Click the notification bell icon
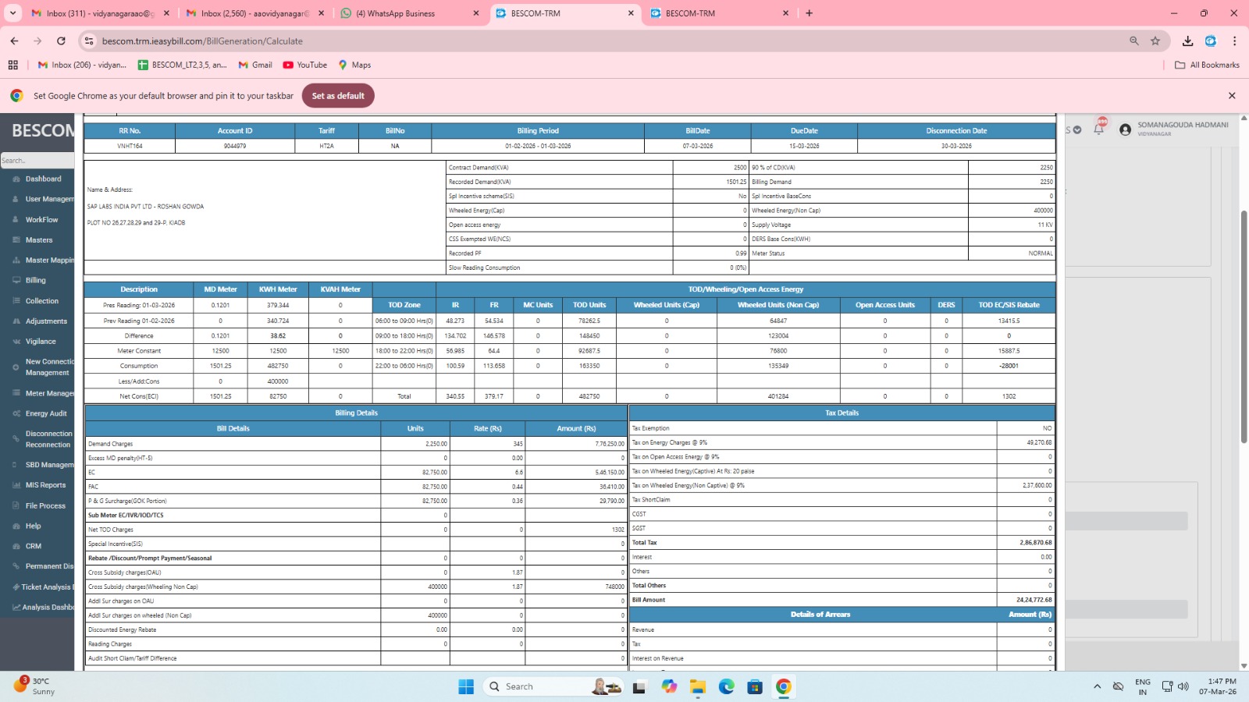This screenshot has width=1249, height=702. coord(1099,129)
